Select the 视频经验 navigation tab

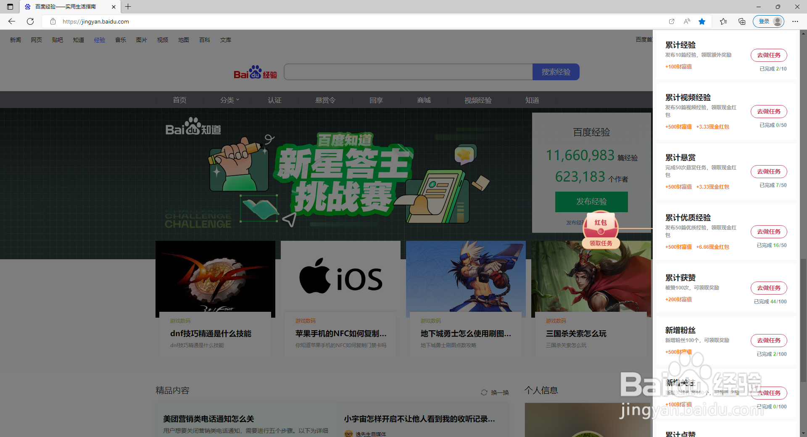[478, 100]
